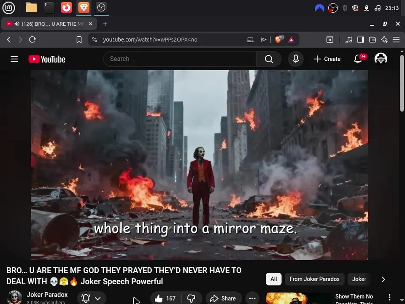Open Brave Shields lion icon

click(278, 40)
